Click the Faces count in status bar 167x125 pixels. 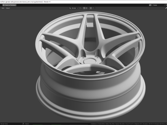pos(120,124)
